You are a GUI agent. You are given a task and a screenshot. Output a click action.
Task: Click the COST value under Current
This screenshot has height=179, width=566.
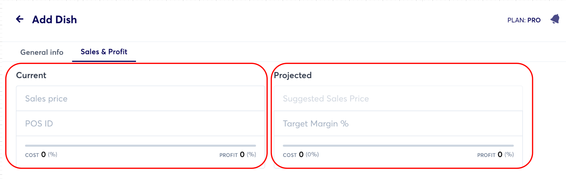43,154
